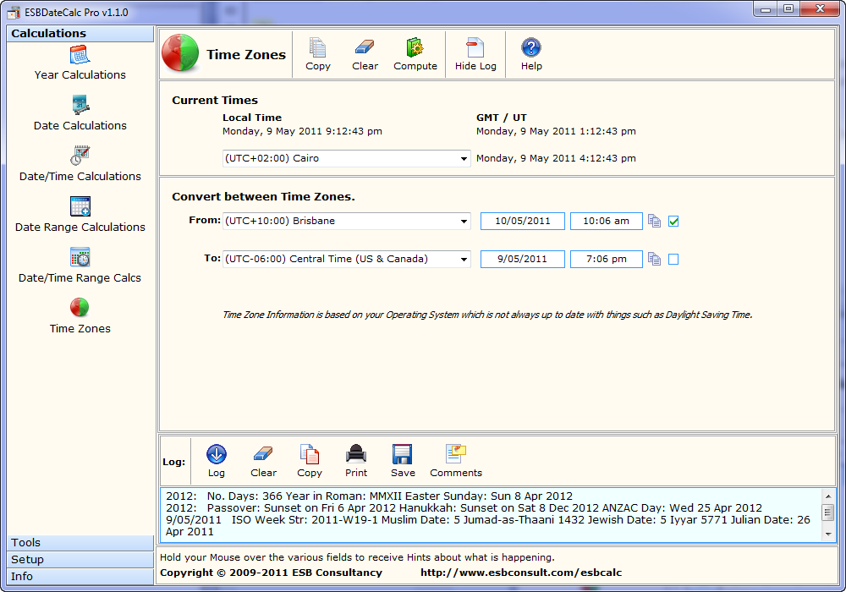Click the To date field 9/05/2011
The height and width of the screenshot is (592, 846).
click(522, 260)
